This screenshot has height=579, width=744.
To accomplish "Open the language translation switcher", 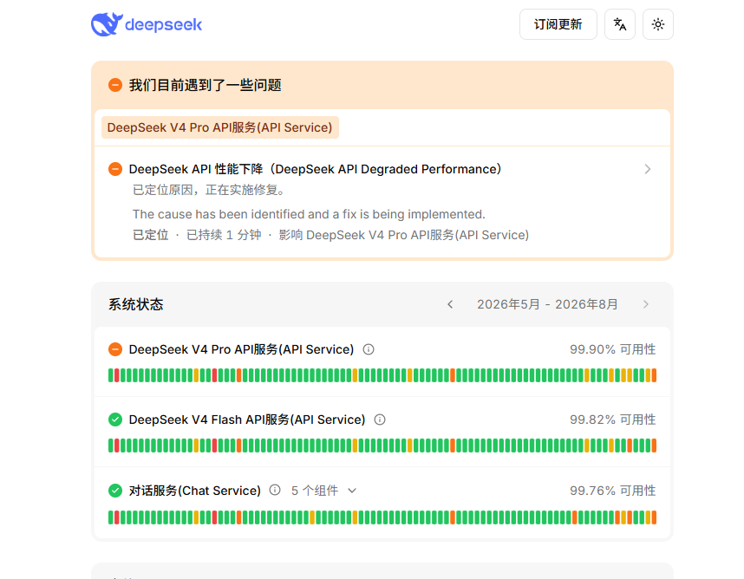I will click(620, 24).
